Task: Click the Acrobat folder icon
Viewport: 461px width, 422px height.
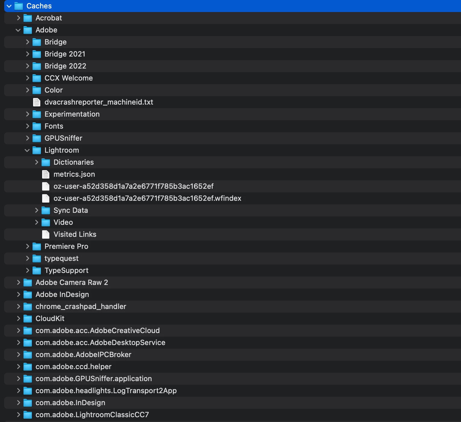Action: pyautogui.click(x=28, y=18)
